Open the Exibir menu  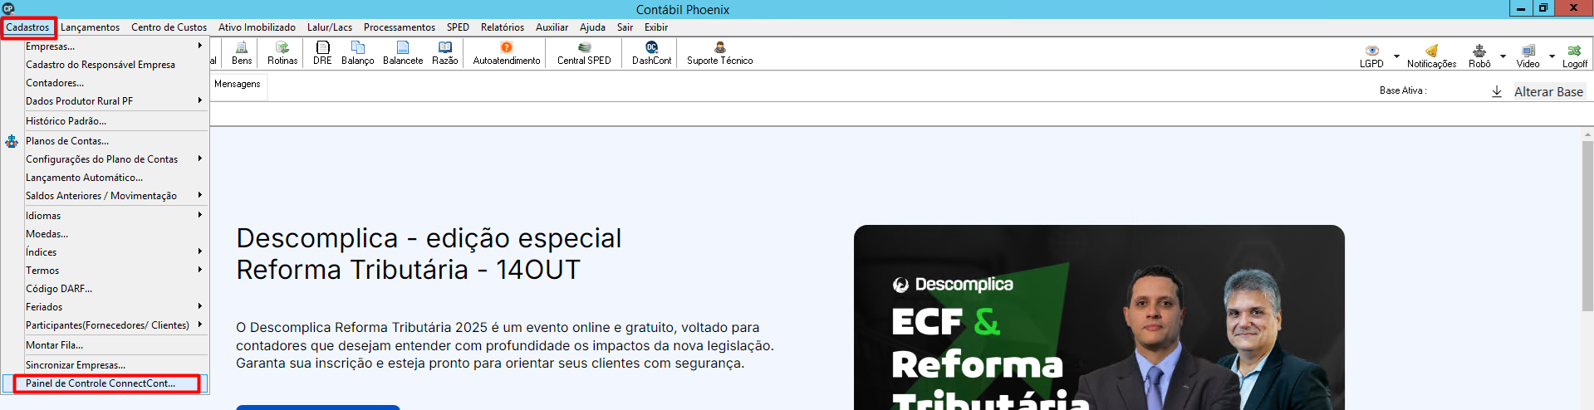(656, 27)
